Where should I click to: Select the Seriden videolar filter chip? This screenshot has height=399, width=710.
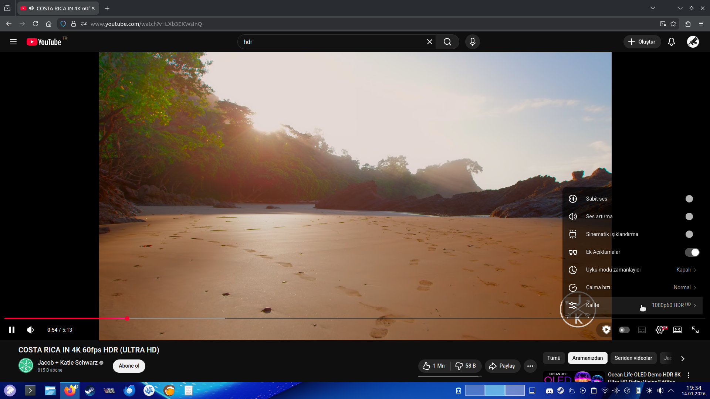(633, 358)
